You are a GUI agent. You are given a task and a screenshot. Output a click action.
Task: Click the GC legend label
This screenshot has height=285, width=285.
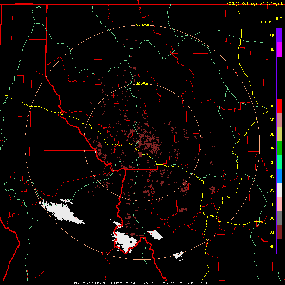[272, 218]
